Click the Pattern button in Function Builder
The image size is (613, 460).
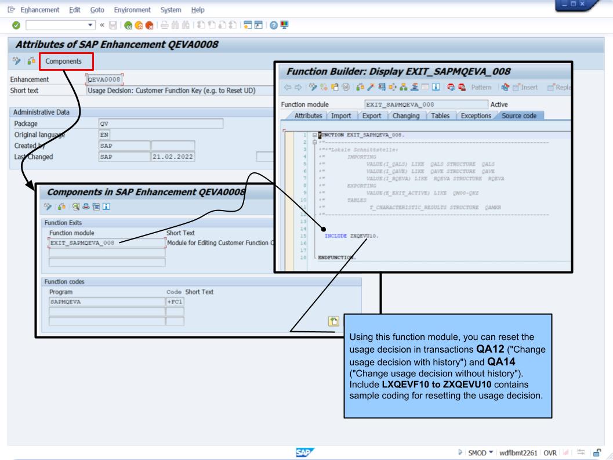(x=481, y=87)
